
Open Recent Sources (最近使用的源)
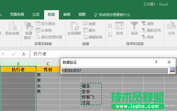click(x=49, y=37)
